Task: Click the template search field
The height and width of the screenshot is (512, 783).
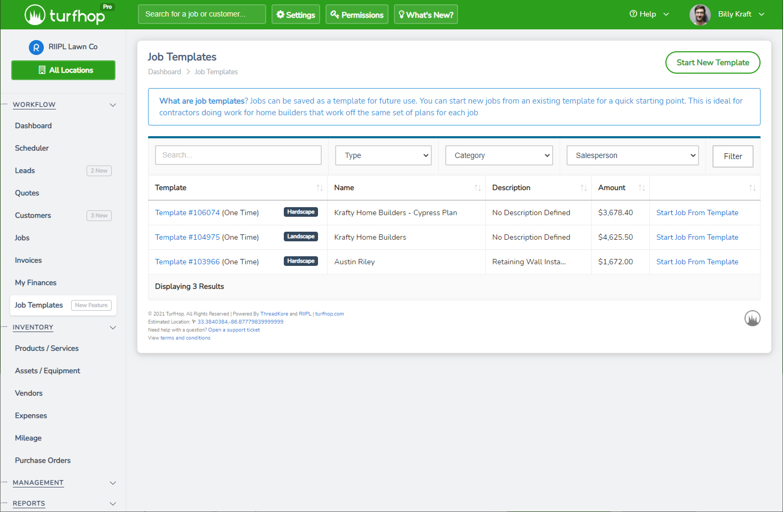Action: [238, 155]
